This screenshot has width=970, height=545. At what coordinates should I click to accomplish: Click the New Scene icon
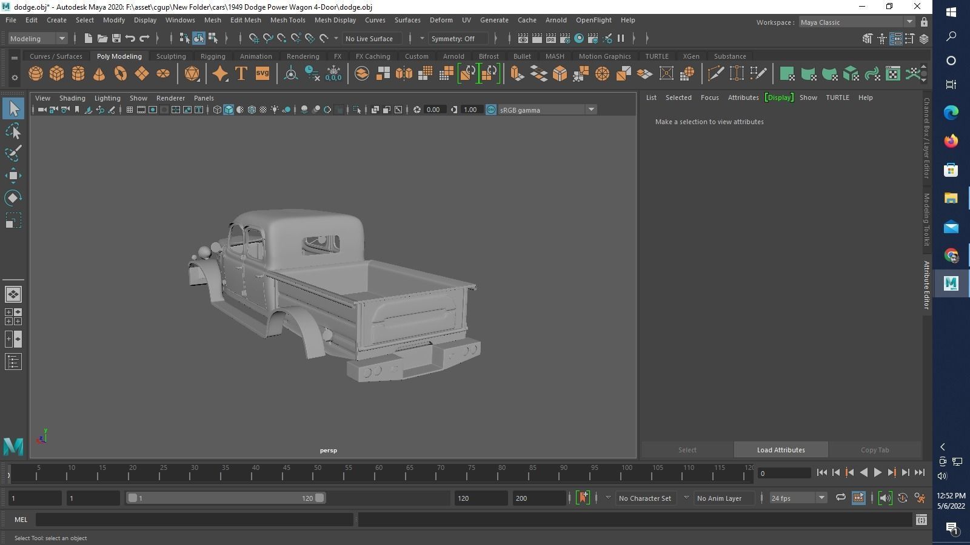pyautogui.click(x=89, y=39)
